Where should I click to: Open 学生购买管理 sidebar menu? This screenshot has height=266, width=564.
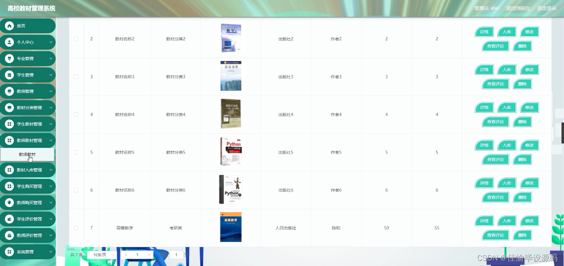pos(27,186)
